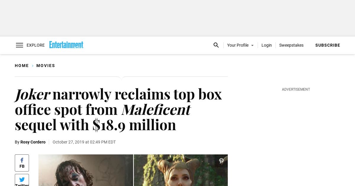Click the date 'October 27, 2019 at 02:49 PM EDT'
The image size is (355, 186).
click(84, 142)
